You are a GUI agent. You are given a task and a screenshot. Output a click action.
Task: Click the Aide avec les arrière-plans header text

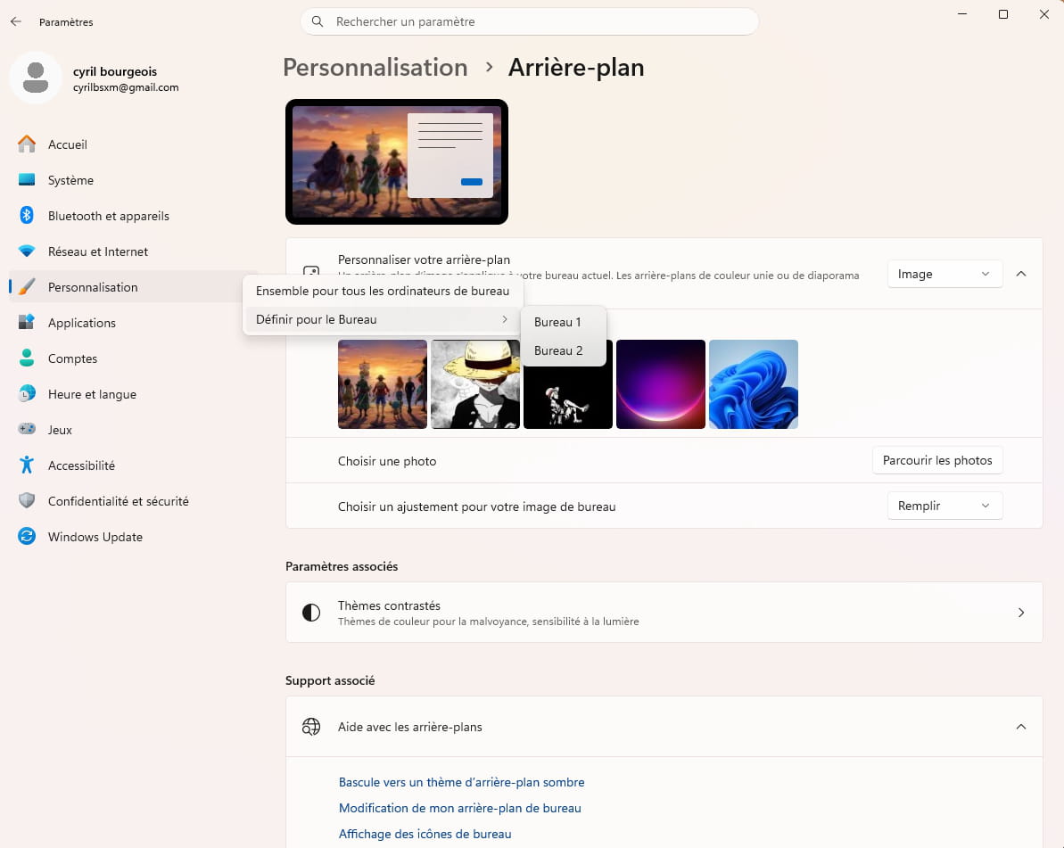(x=410, y=727)
